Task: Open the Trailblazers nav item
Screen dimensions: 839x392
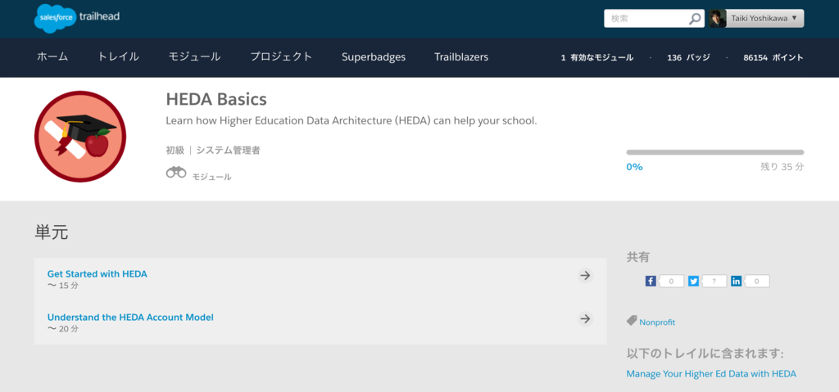Action: [x=461, y=56]
